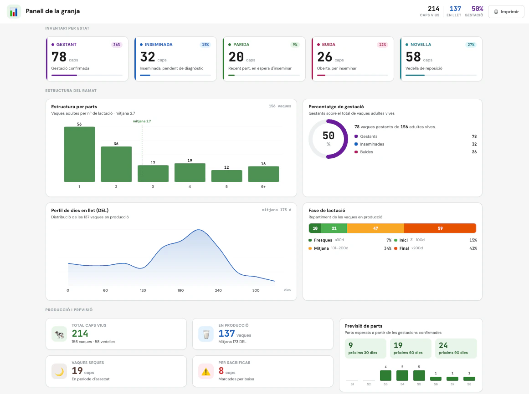
Task: Click the DEL distribution curve peak
Action: (199, 230)
